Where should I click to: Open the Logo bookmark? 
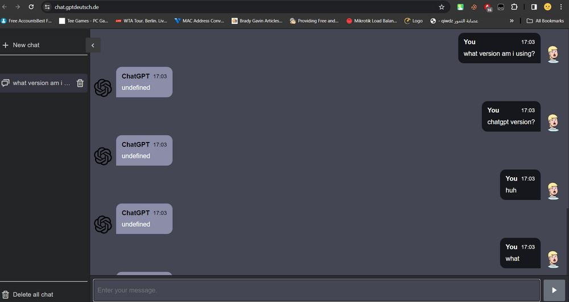pyautogui.click(x=413, y=21)
